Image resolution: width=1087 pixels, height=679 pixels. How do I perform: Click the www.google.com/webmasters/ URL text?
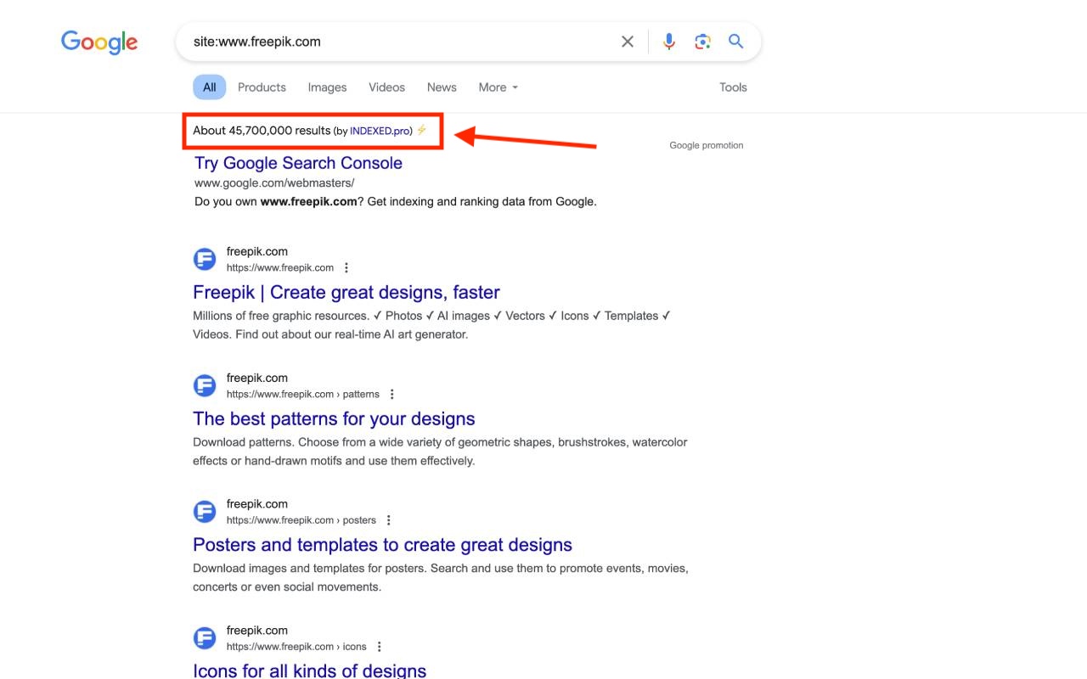[x=274, y=182]
